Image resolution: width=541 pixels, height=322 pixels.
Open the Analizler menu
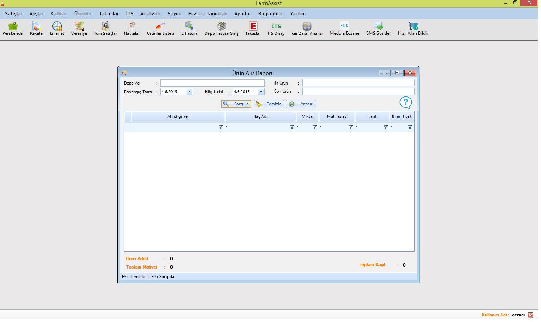coord(150,13)
